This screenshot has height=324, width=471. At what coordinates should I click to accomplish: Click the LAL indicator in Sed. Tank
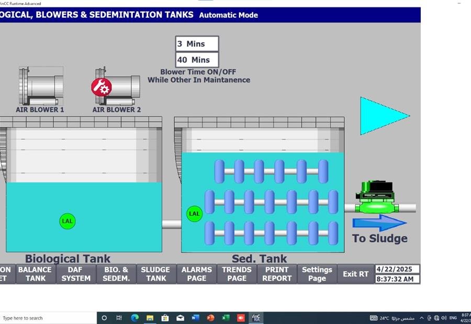(194, 214)
